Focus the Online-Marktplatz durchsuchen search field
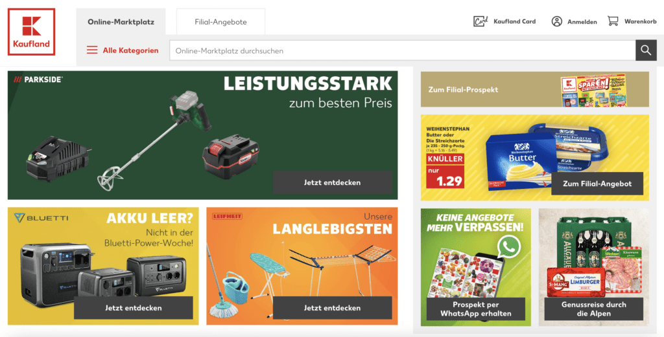The height and width of the screenshot is (337, 664). pyautogui.click(x=402, y=50)
